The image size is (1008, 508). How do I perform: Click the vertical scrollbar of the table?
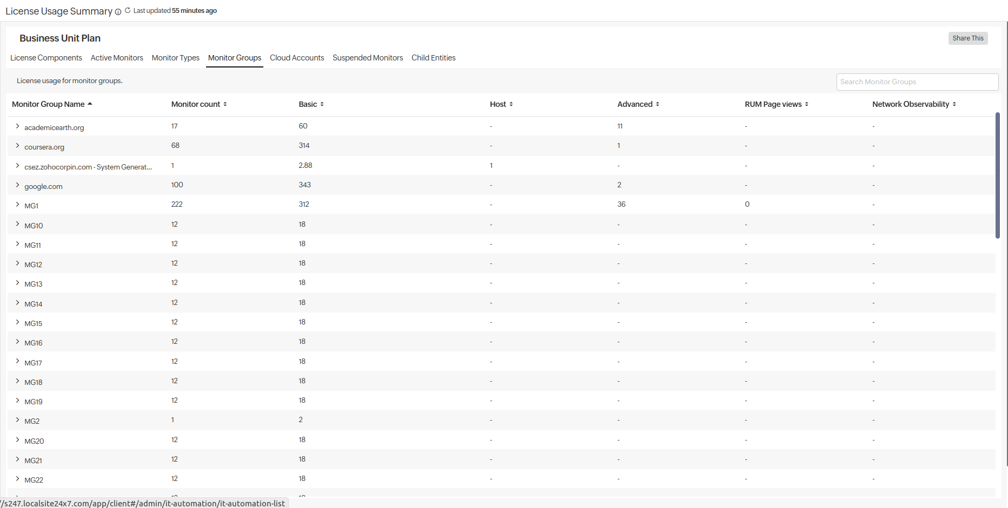998,175
